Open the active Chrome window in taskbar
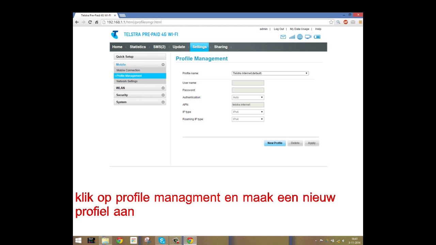 [190, 241]
